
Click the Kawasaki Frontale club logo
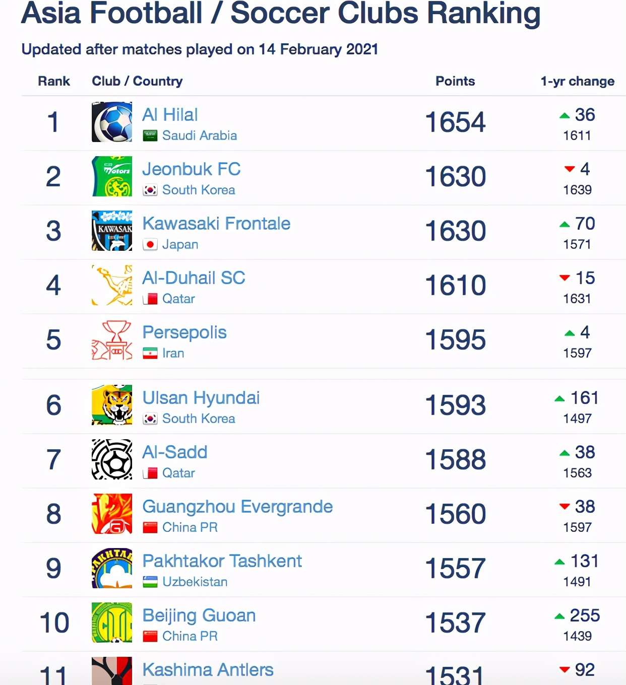[x=112, y=231]
